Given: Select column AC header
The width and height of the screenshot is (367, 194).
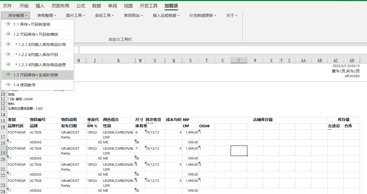Looking at the screenshot, I should point(335,60).
